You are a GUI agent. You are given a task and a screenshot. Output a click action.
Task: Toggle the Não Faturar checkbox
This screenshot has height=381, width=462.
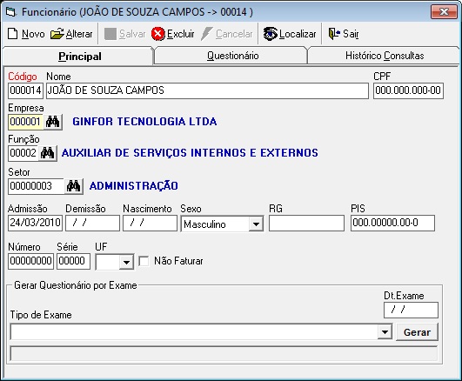coord(144,261)
